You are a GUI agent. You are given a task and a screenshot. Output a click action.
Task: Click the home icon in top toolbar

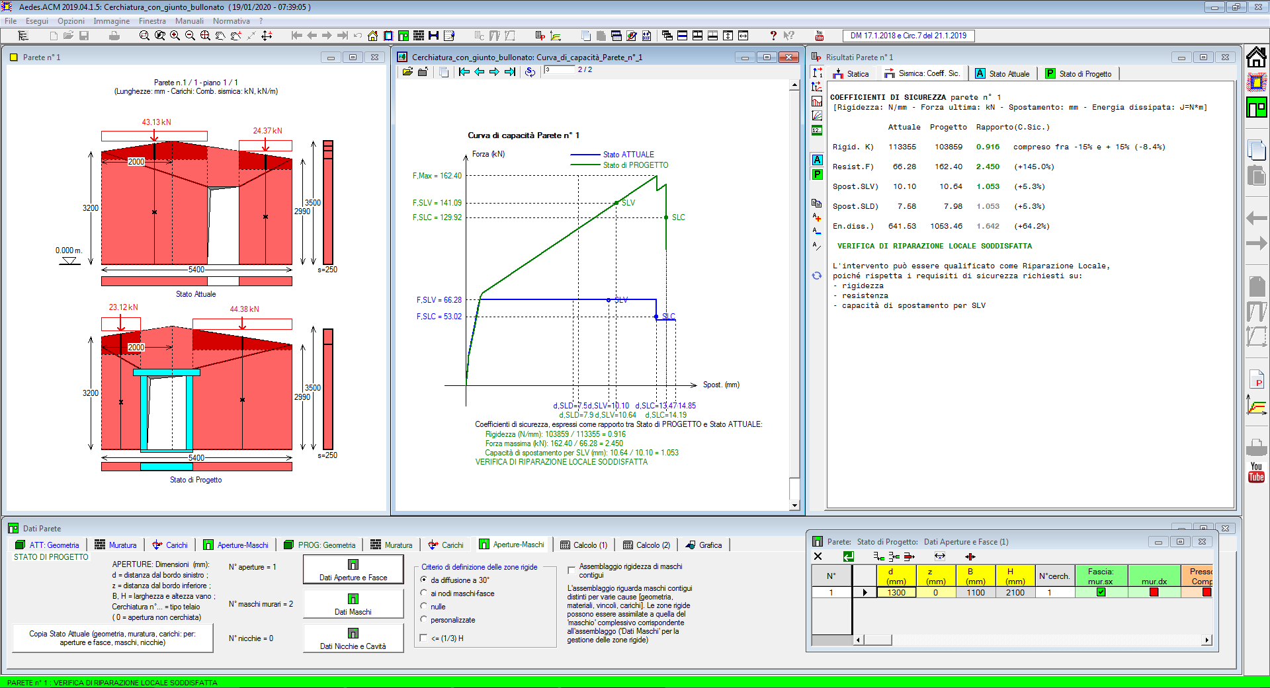[373, 36]
